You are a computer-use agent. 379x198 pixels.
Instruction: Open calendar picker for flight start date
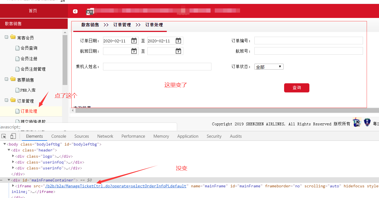tap(134, 51)
